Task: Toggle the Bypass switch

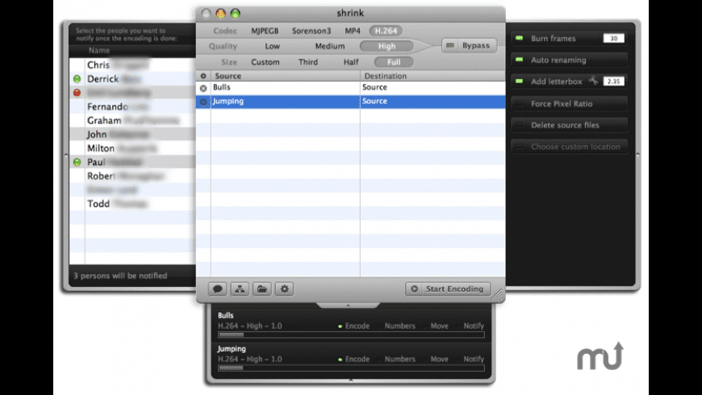Action: (469, 46)
